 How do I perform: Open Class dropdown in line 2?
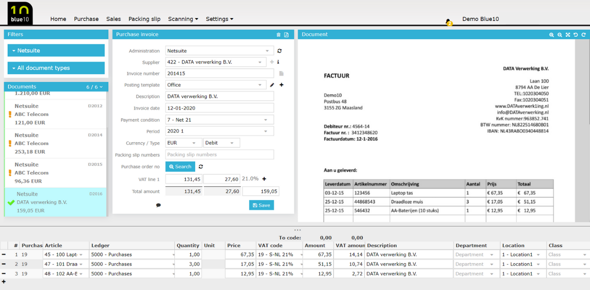pyautogui.click(x=568, y=264)
